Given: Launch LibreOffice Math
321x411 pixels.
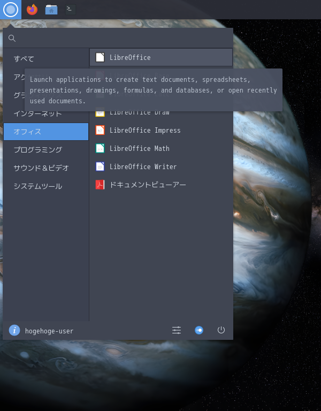Looking at the screenshot, I should pos(161,148).
